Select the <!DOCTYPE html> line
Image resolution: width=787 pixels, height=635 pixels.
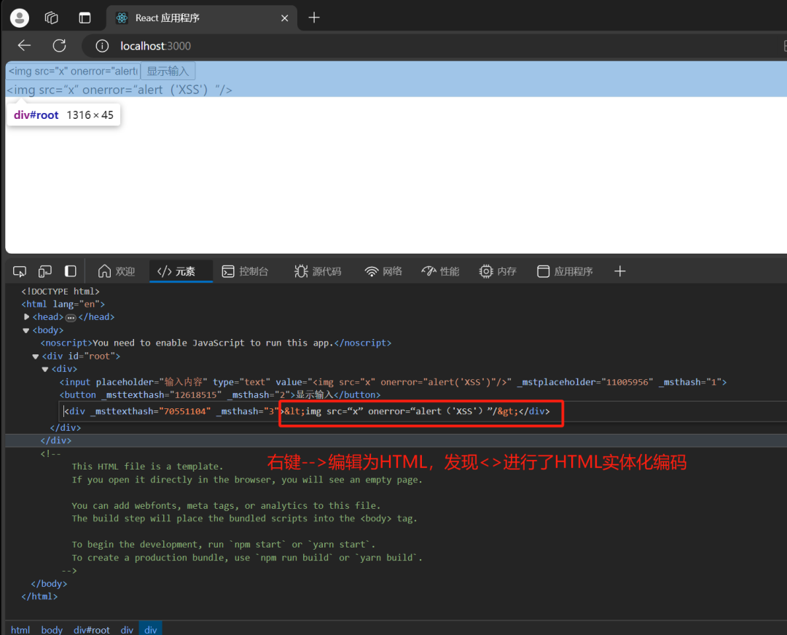pos(60,291)
